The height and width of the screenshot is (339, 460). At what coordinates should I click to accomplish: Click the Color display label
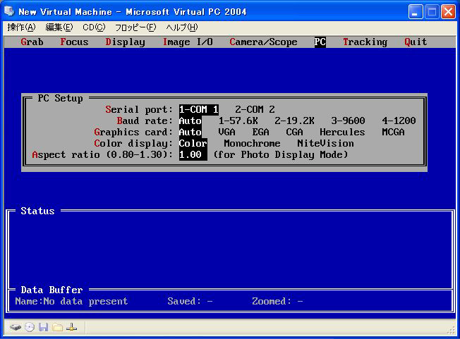click(133, 144)
